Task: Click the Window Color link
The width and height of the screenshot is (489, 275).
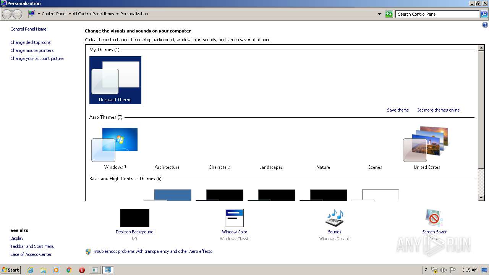Action: [235, 232]
